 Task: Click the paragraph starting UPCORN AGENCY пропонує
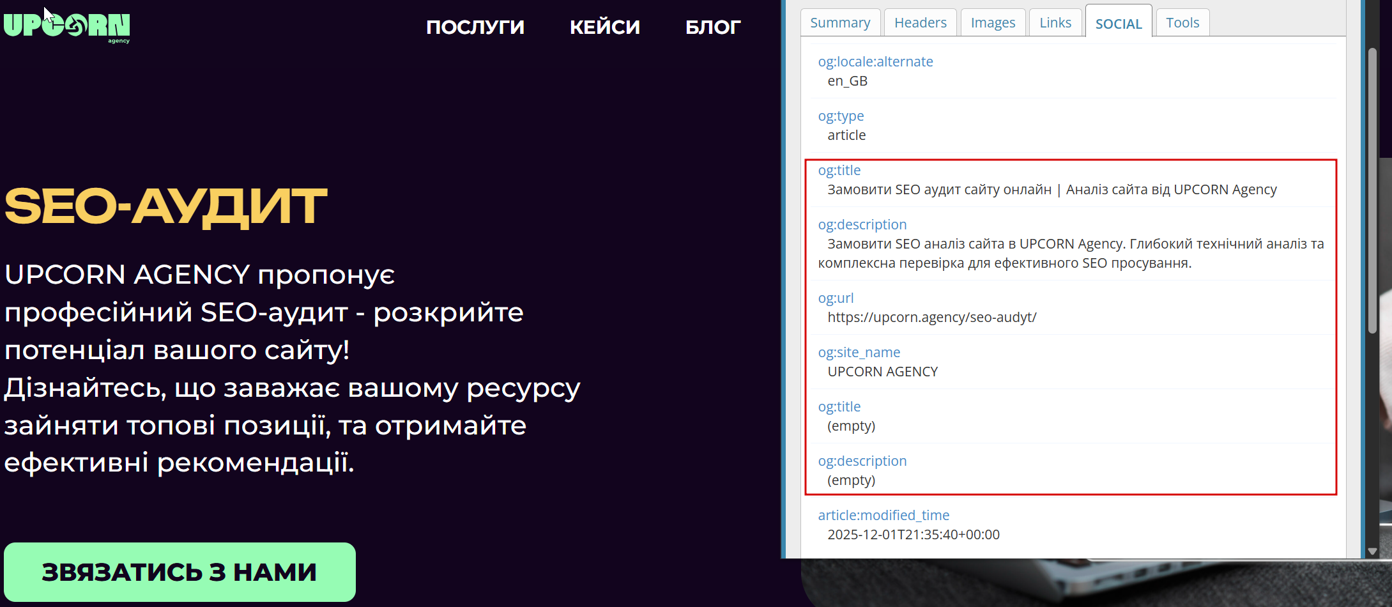click(292, 369)
